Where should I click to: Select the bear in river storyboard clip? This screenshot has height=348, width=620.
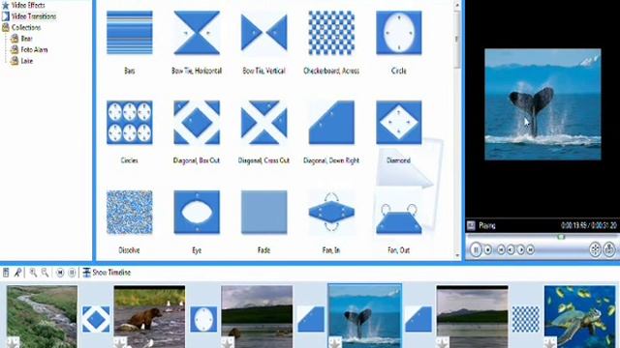click(149, 316)
